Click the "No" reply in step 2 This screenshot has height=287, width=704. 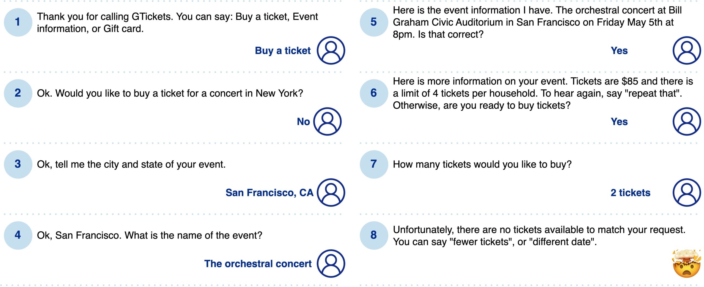point(303,122)
